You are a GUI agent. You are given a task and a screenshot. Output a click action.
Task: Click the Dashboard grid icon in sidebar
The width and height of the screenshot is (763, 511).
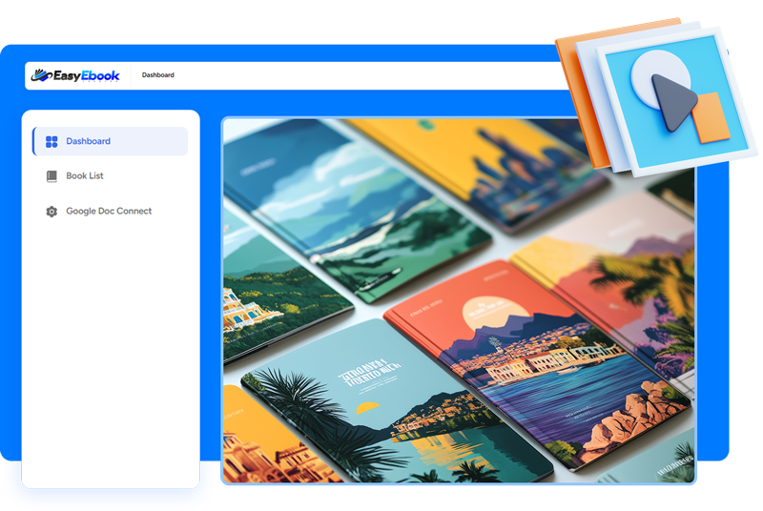pos(52,141)
